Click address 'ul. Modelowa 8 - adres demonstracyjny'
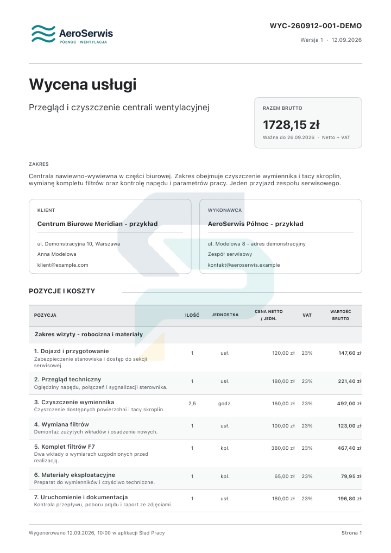This screenshot has width=391, height=553. pos(257,244)
